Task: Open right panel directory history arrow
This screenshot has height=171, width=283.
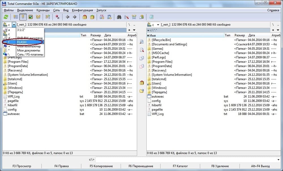Action: point(278,30)
